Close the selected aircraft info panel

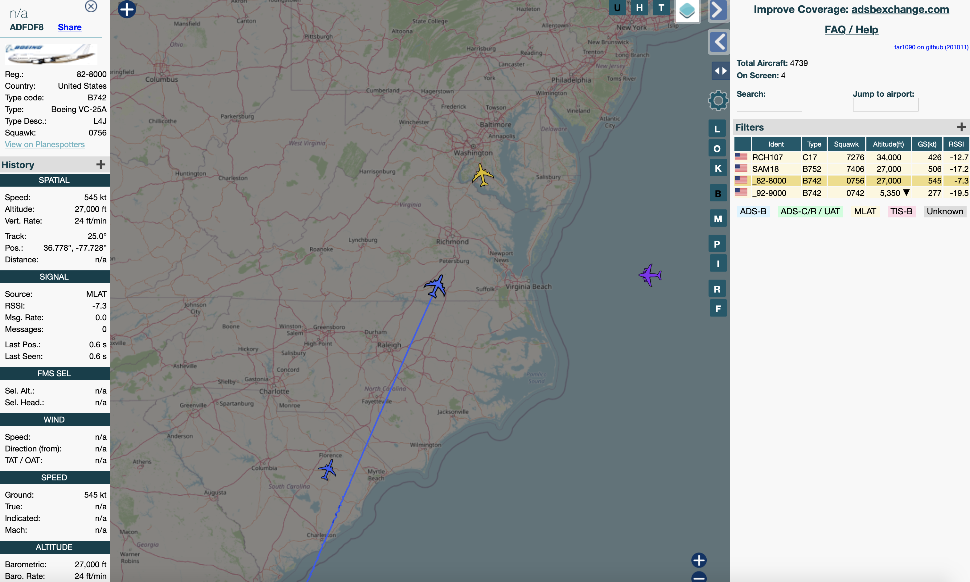click(x=91, y=6)
